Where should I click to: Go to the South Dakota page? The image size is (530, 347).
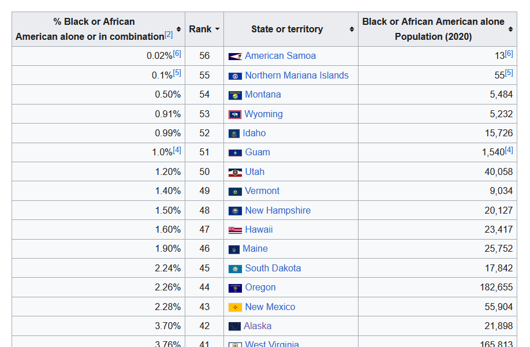pyautogui.click(x=273, y=268)
